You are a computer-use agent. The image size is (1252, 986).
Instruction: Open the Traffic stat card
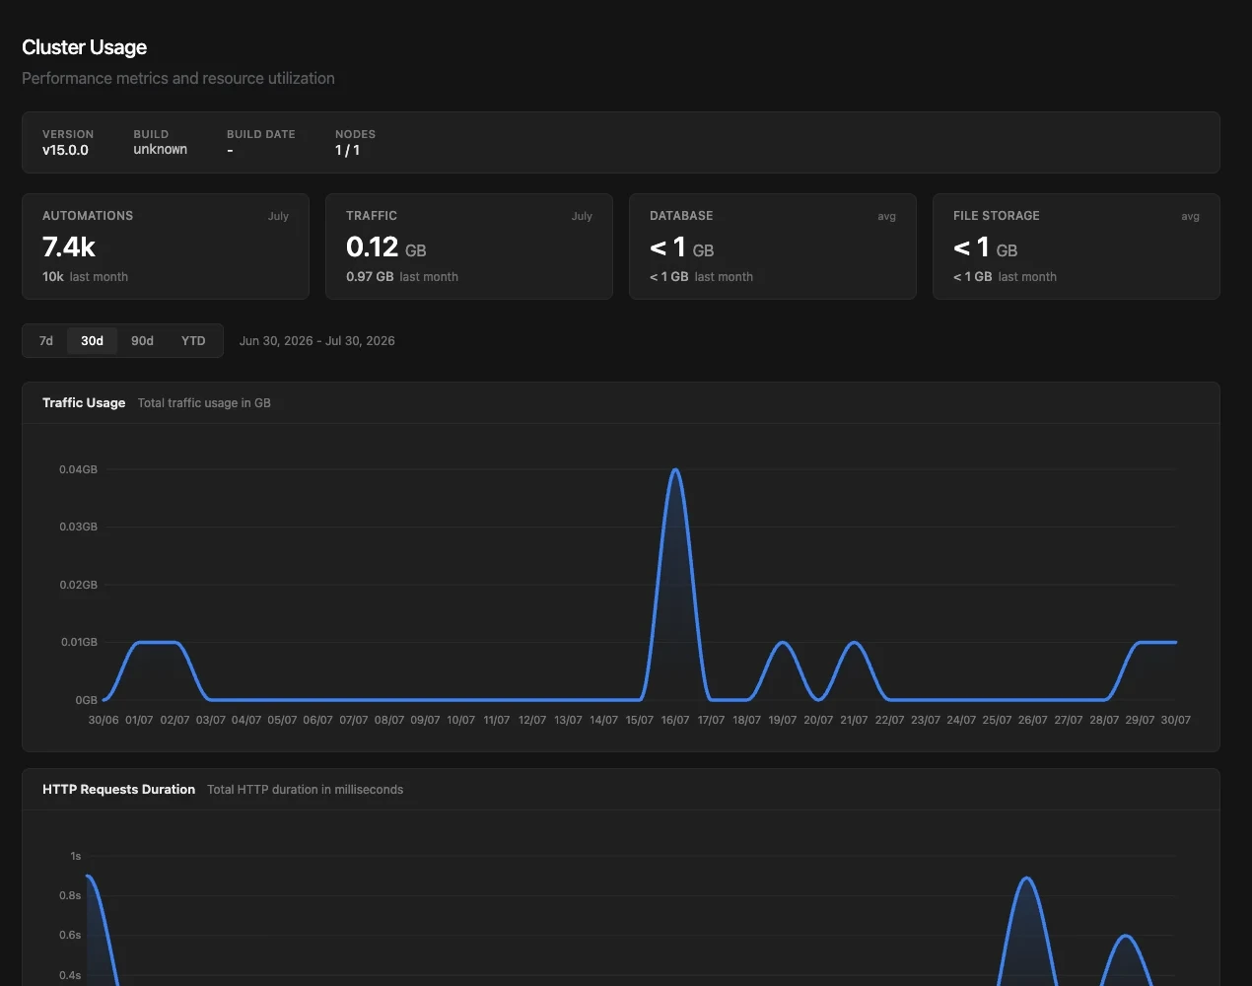pyautogui.click(x=469, y=246)
